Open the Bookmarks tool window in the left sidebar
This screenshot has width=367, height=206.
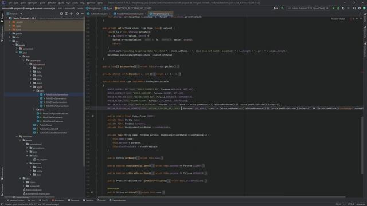coord(2,173)
